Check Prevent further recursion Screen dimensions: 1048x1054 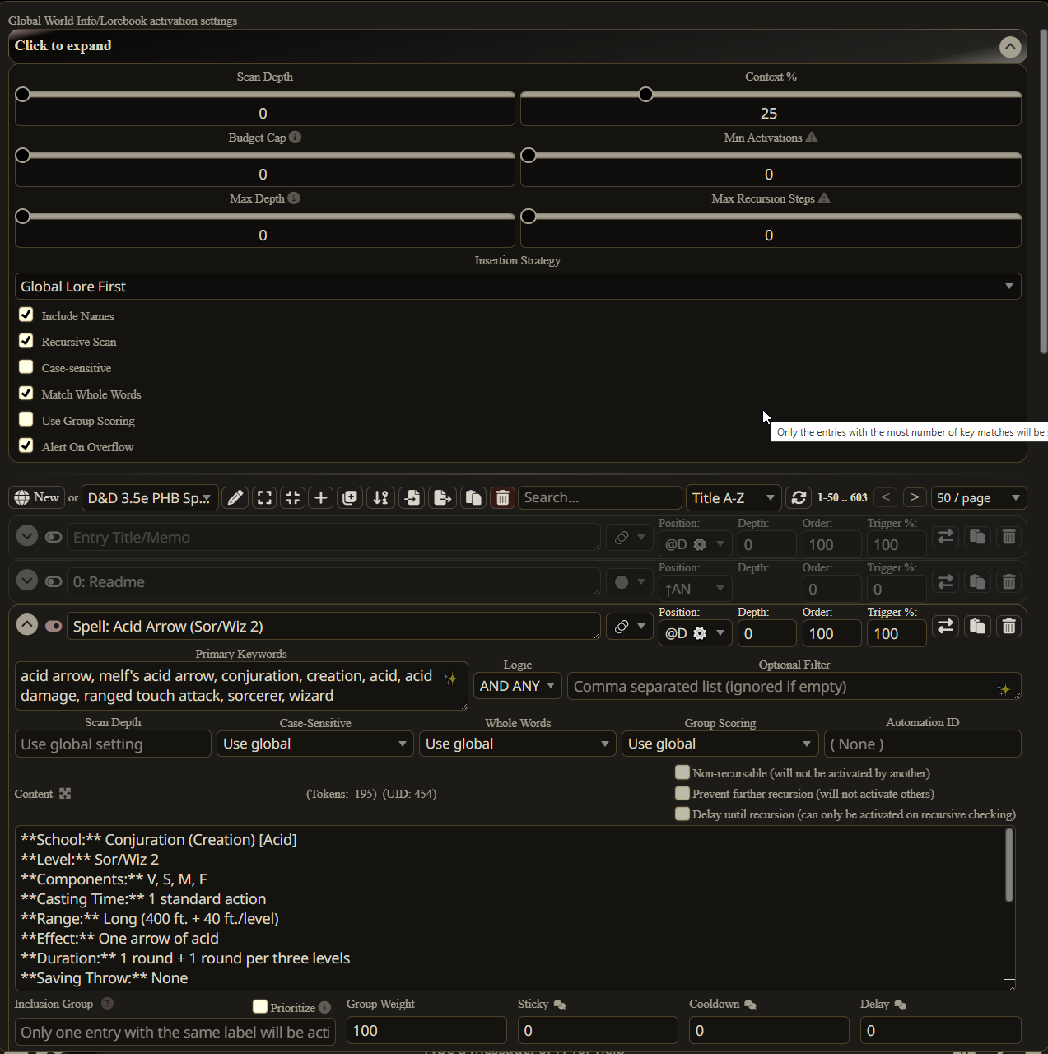click(x=682, y=793)
